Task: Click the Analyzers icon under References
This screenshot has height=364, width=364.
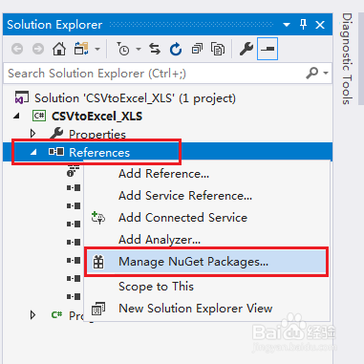Action: [73, 171]
